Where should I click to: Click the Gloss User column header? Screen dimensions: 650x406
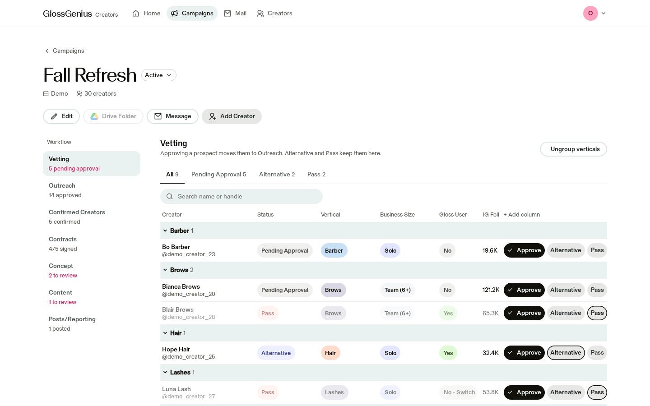tap(453, 215)
